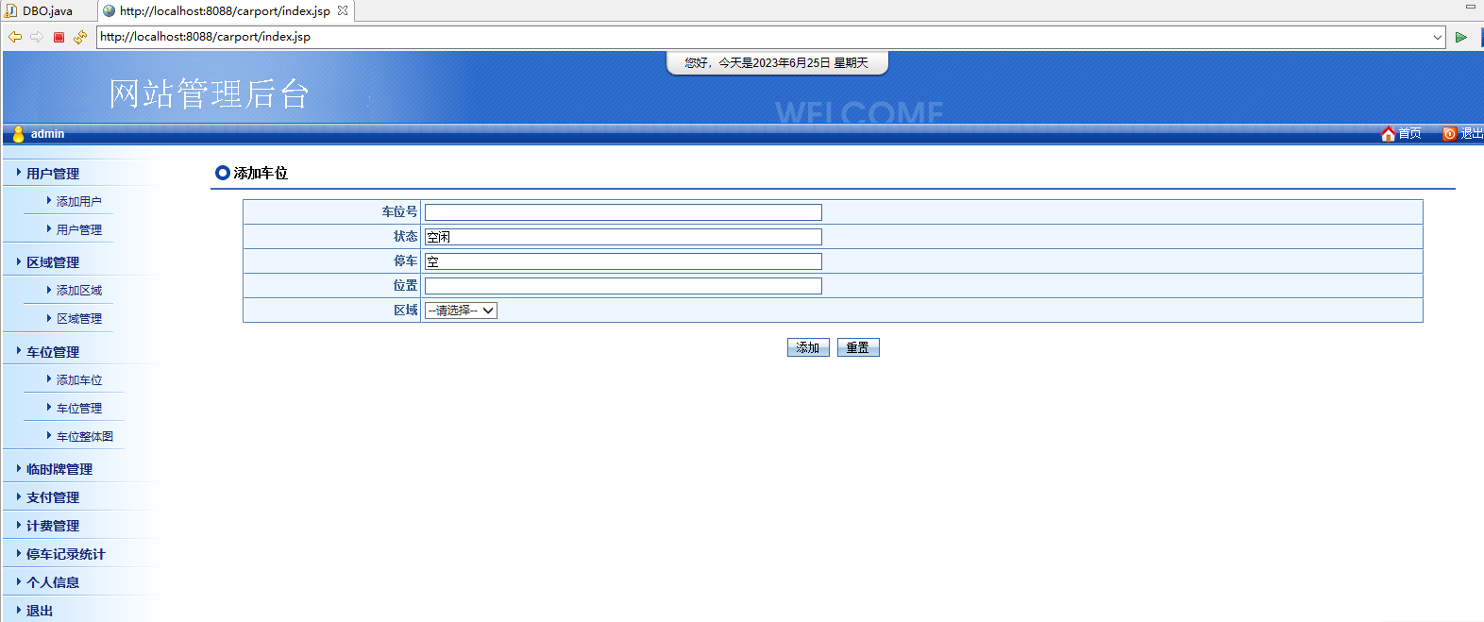Expand the 支付管理 menu section
Screen dimensions: 1484x622
click(53, 497)
